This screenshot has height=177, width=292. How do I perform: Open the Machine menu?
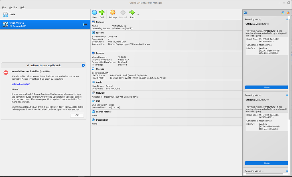[13, 7]
